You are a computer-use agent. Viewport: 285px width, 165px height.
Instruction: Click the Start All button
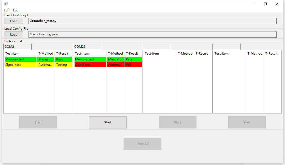click(x=142, y=144)
